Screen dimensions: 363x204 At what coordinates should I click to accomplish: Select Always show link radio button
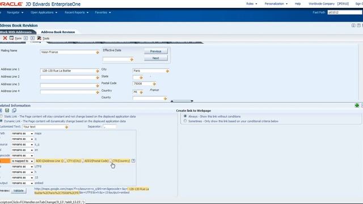click(x=185, y=116)
